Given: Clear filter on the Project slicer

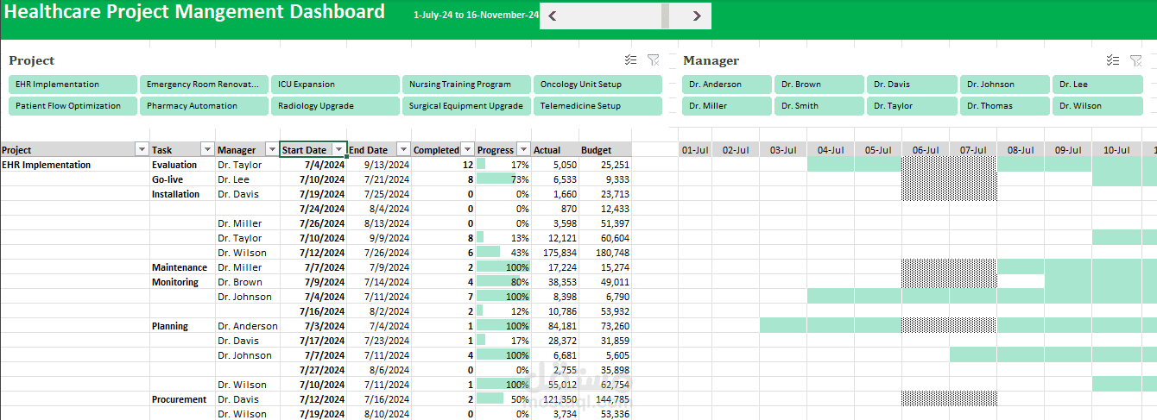Looking at the screenshot, I should (653, 60).
